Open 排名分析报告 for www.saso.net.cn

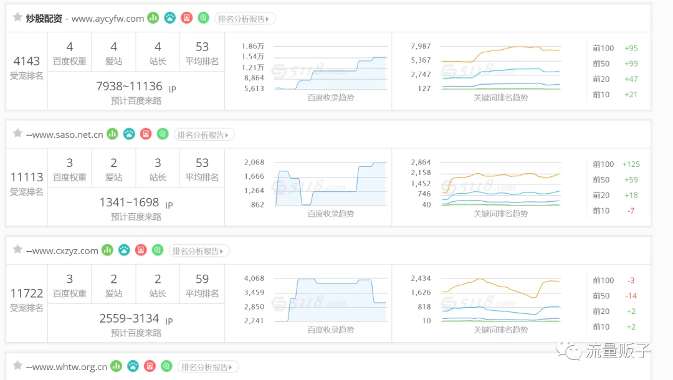204,135
